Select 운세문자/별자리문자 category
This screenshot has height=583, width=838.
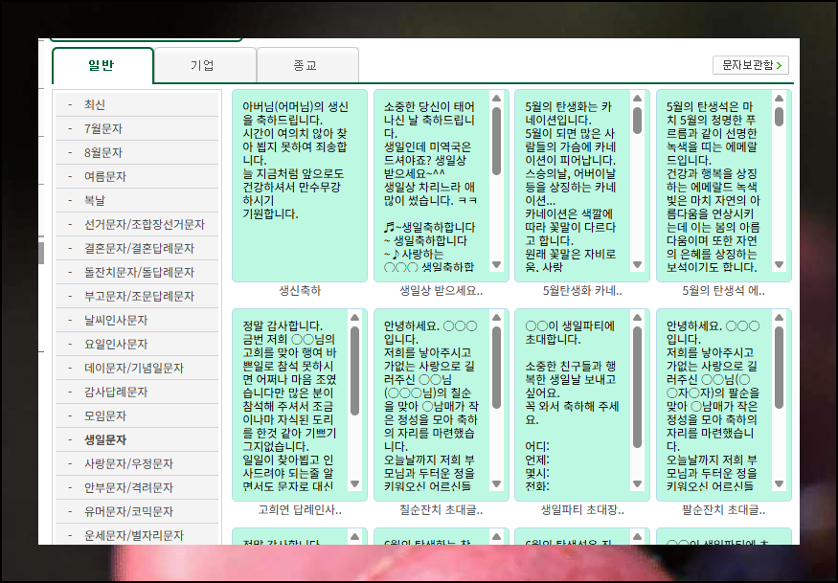click(x=137, y=535)
